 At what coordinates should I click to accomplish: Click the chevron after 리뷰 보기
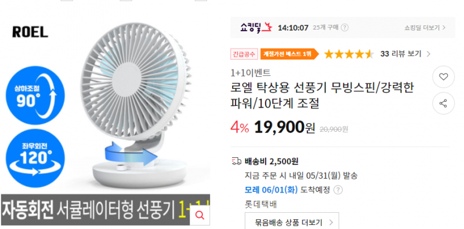pyautogui.click(x=428, y=54)
